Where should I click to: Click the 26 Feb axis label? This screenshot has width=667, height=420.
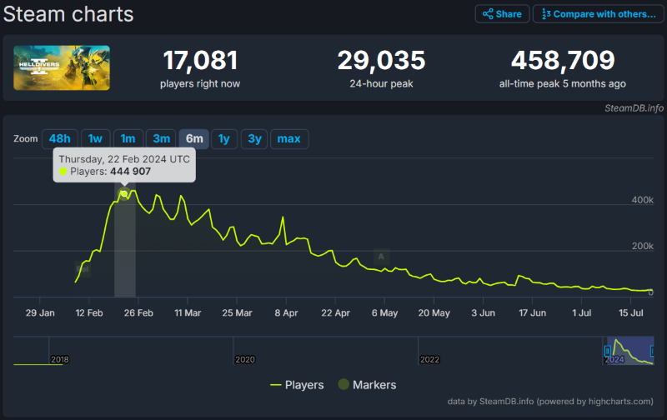pos(138,312)
